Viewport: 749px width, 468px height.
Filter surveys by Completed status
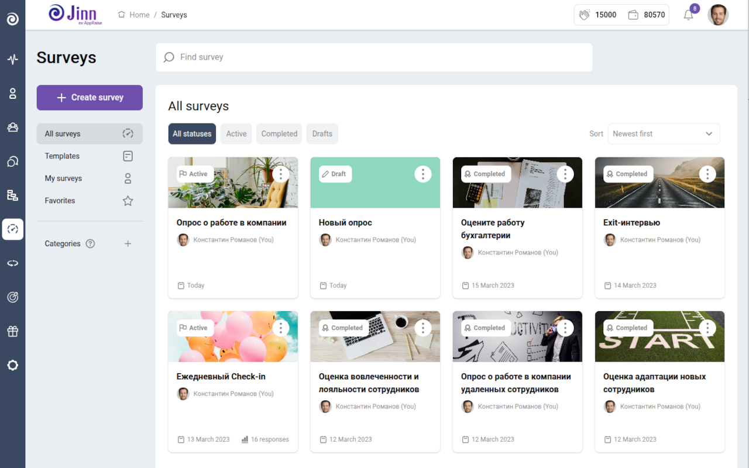pos(279,133)
